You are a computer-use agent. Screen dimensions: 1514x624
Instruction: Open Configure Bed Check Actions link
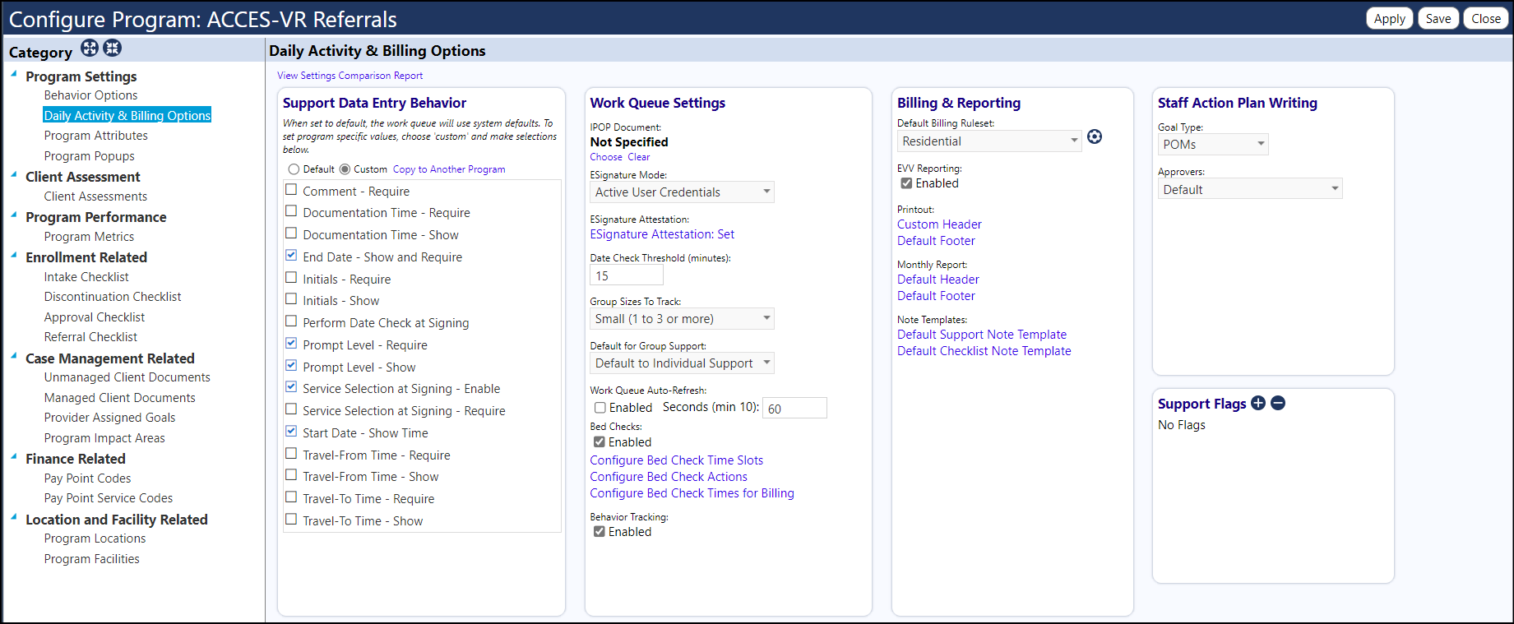click(669, 477)
